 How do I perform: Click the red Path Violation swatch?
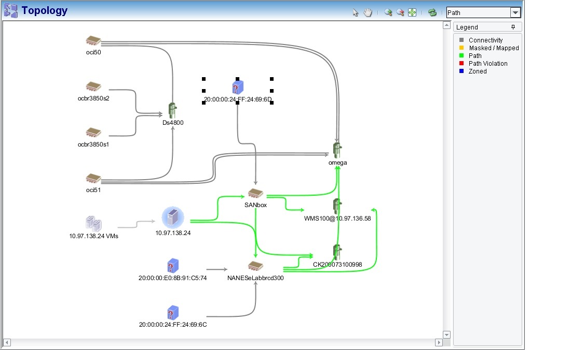[461, 64]
